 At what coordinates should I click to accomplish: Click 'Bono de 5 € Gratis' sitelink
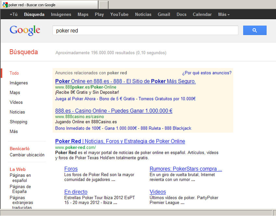coord(117,99)
